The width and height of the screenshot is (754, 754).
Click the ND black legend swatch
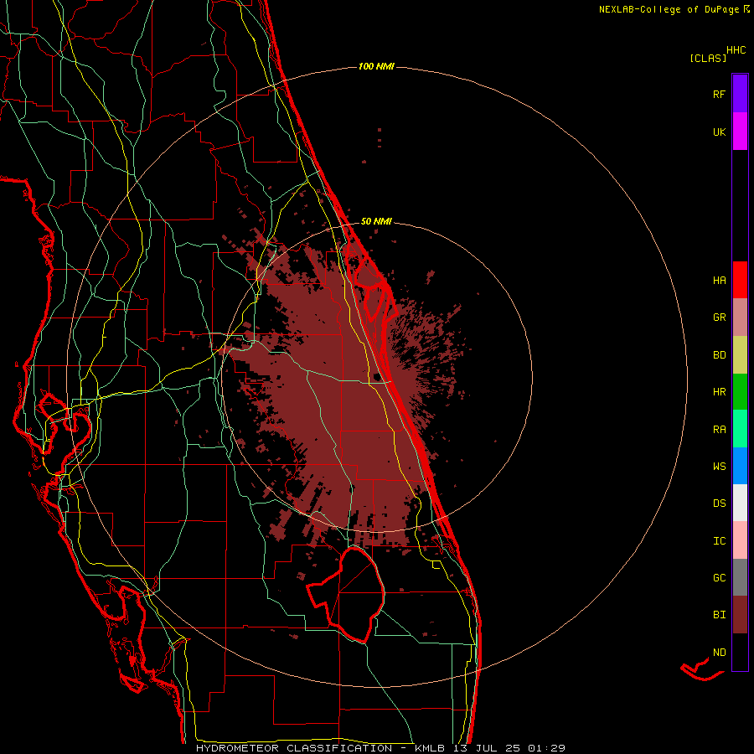click(x=740, y=652)
